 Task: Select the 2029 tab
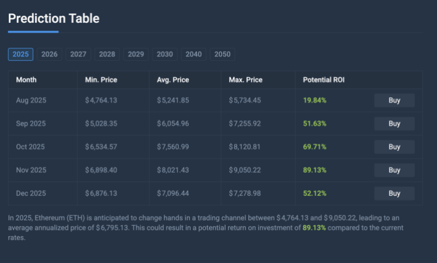pos(136,54)
